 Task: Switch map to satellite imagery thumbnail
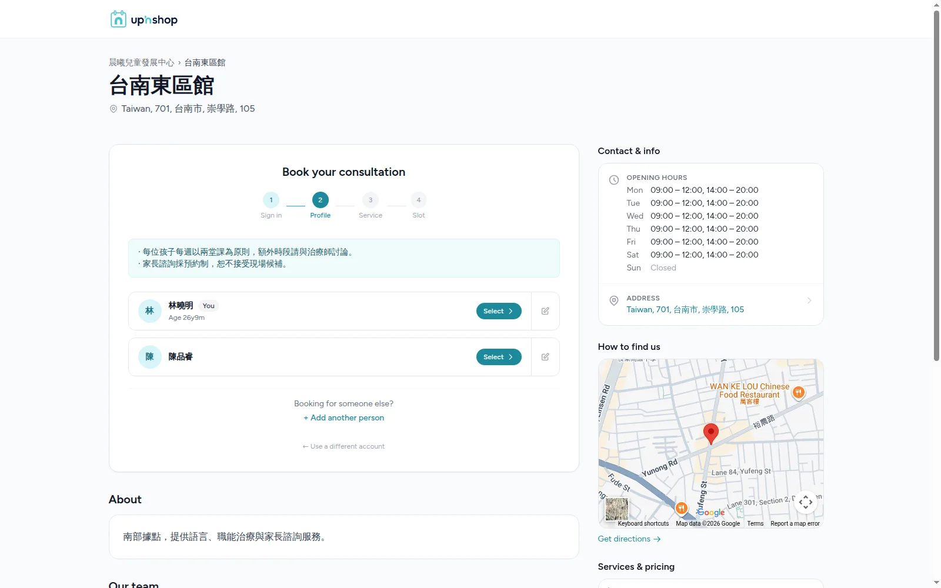617,509
